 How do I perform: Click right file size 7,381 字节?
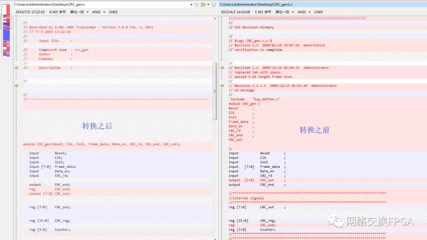(x=263, y=12)
